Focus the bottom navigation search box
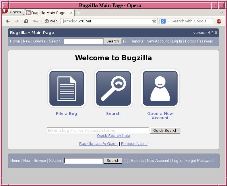227x186 pixels. [84, 161]
